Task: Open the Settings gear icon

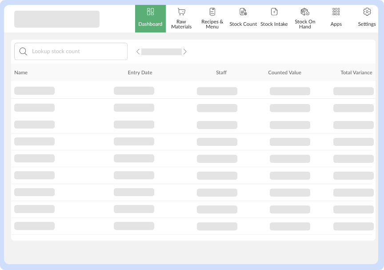Action: [x=367, y=12]
